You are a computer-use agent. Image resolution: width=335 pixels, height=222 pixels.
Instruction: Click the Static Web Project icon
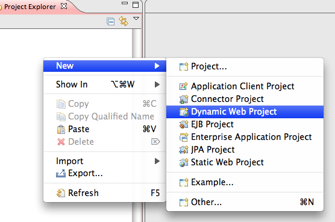pyautogui.click(x=184, y=162)
